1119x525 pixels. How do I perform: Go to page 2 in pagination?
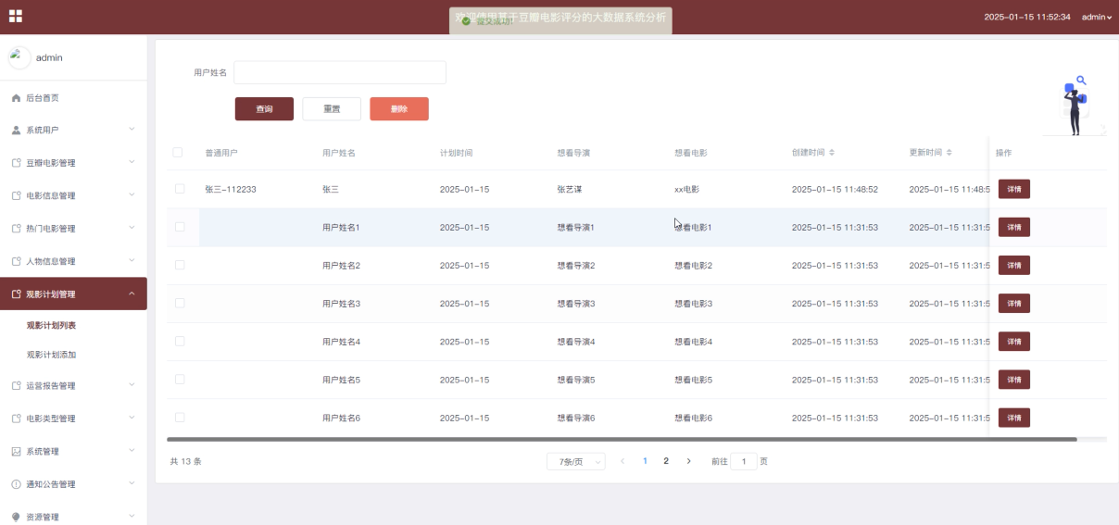[x=666, y=461]
